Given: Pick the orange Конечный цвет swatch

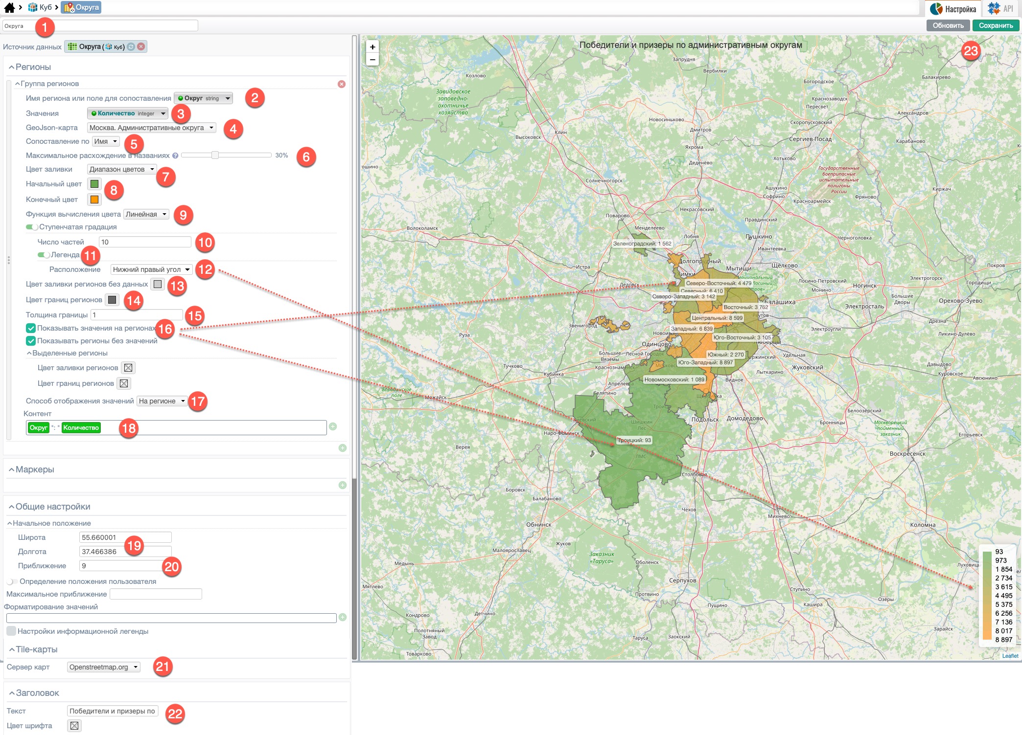Looking at the screenshot, I should coord(94,200).
